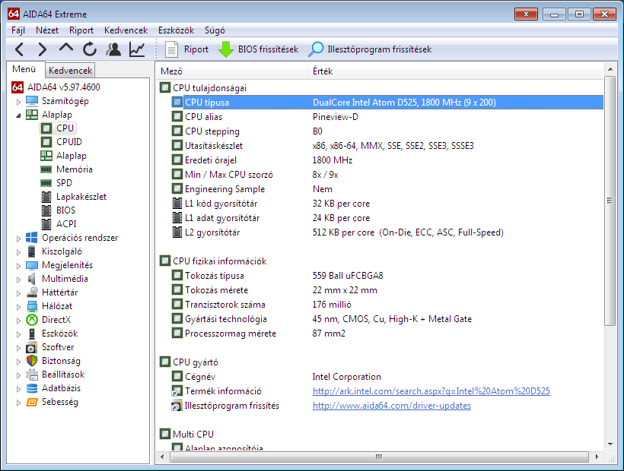Select the Lapkakészlet chip icon
This screenshot has width=624, height=471.
click(46, 197)
